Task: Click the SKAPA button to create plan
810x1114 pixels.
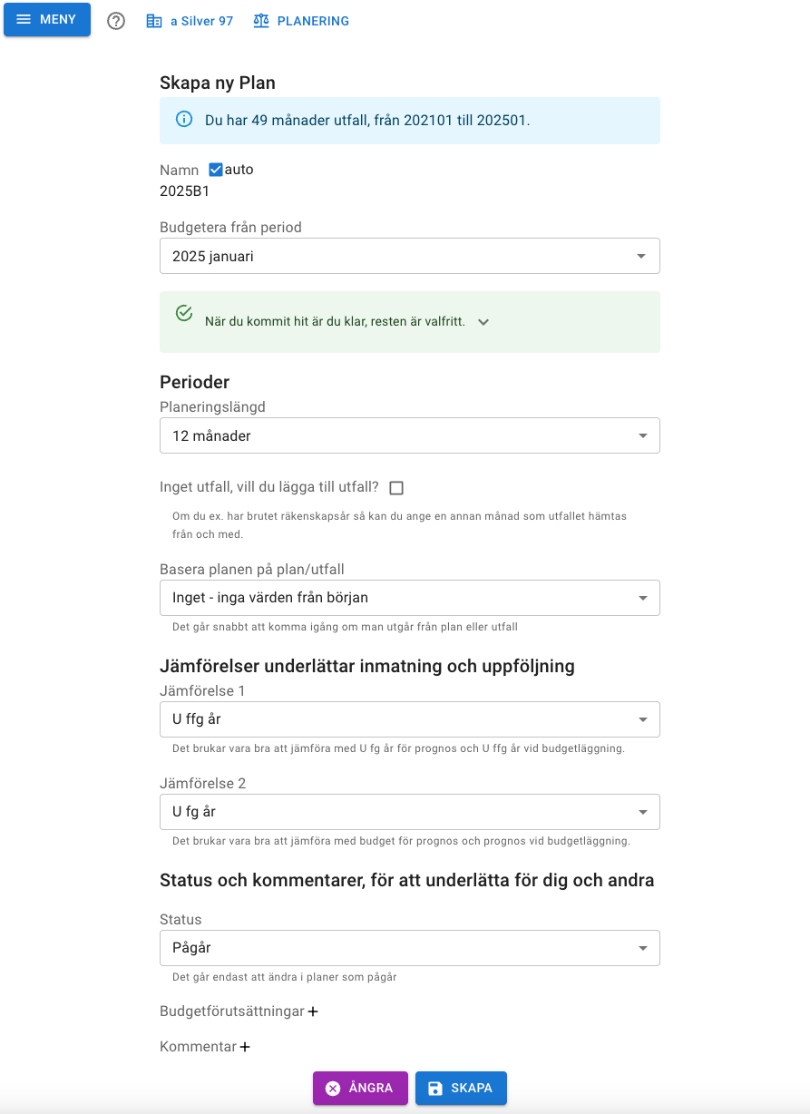Action: tap(461, 1089)
